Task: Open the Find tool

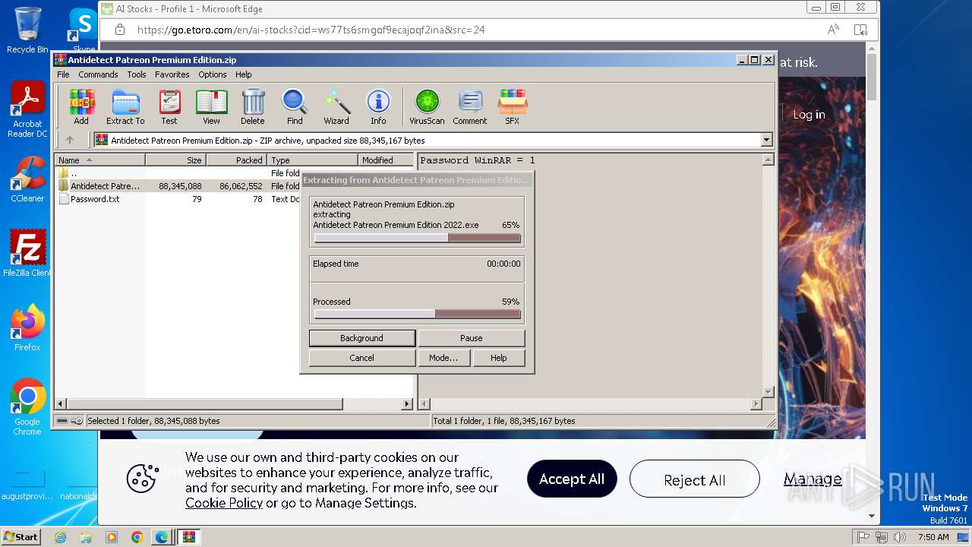Action: click(295, 107)
